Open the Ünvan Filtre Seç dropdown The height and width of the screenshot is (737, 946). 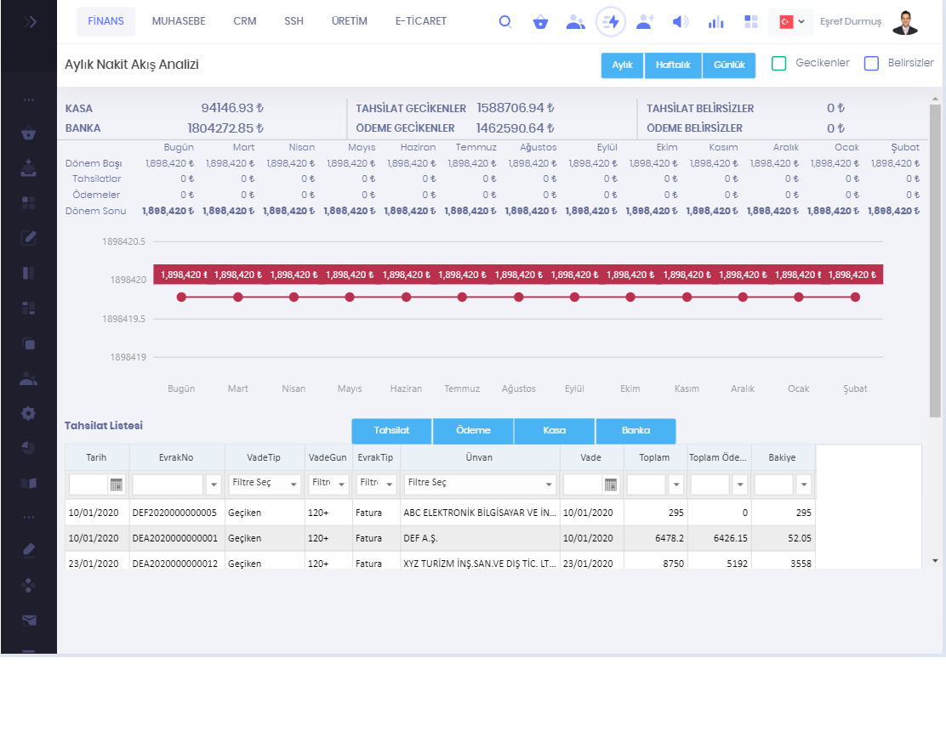480,484
